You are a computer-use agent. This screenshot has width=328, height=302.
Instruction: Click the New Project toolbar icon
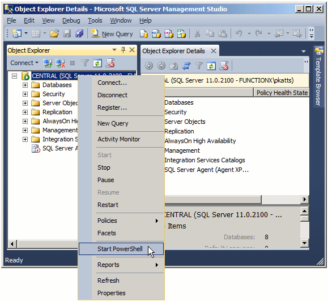(16, 33)
